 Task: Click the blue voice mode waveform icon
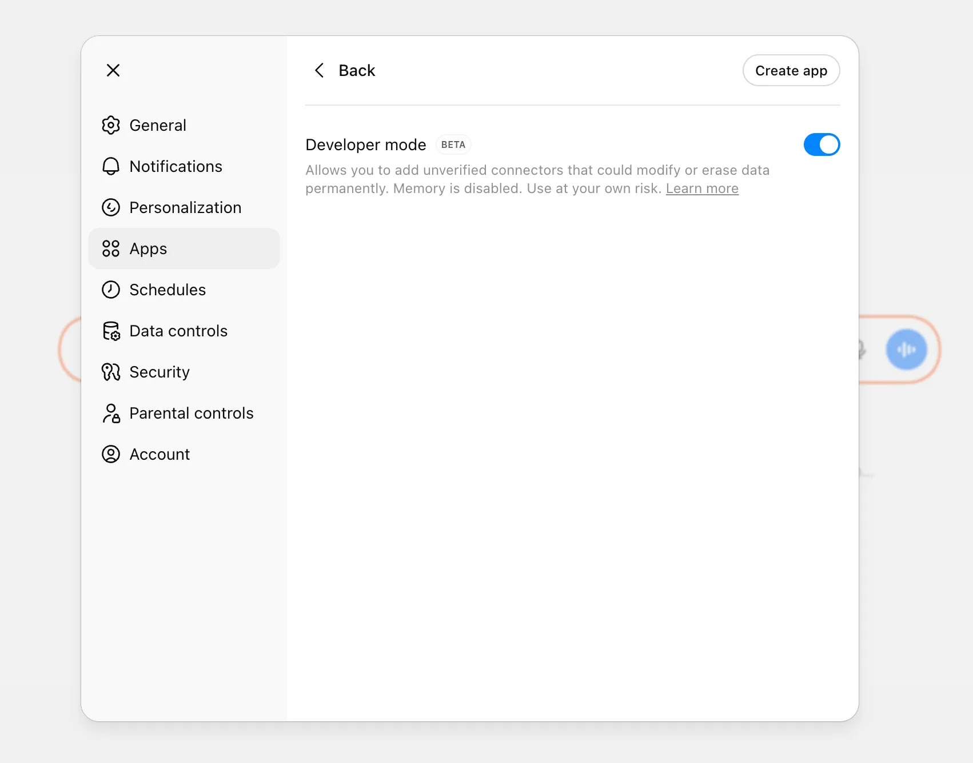point(907,350)
